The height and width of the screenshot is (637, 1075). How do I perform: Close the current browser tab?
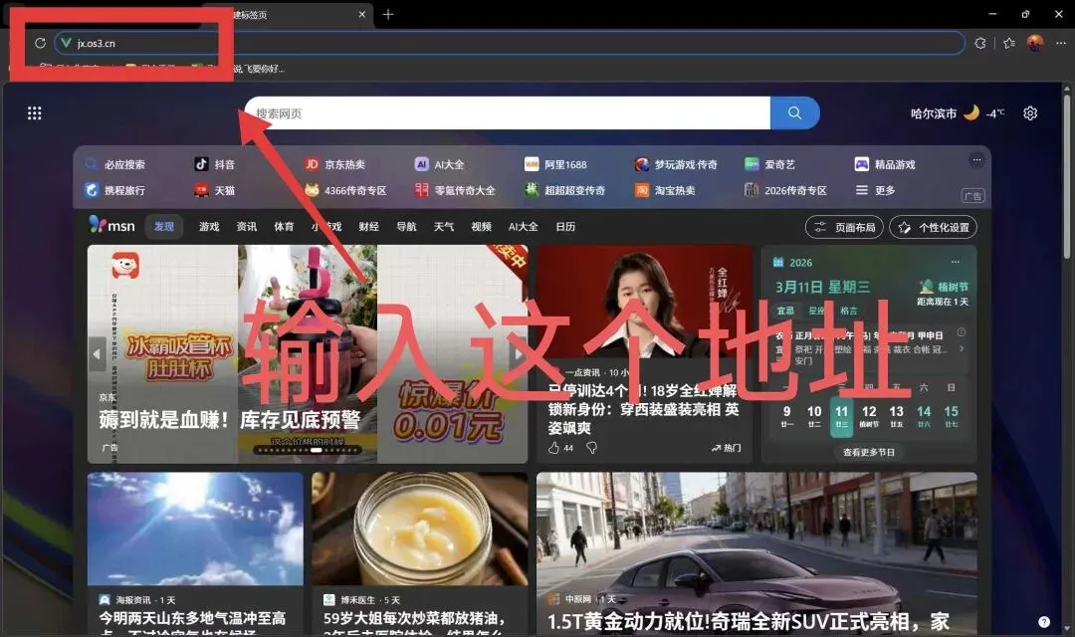pos(362,14)
